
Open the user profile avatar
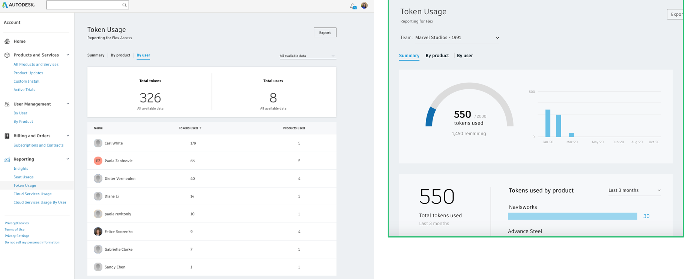click(x=364, y=5)
